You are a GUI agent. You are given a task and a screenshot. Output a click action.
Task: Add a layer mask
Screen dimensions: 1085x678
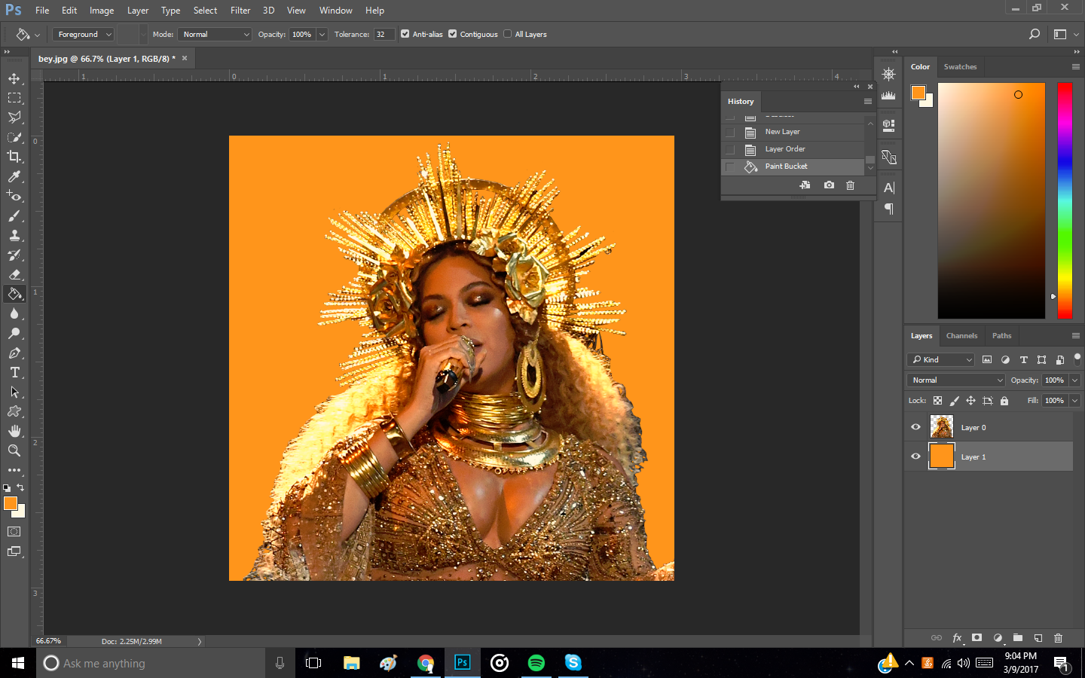977,637
